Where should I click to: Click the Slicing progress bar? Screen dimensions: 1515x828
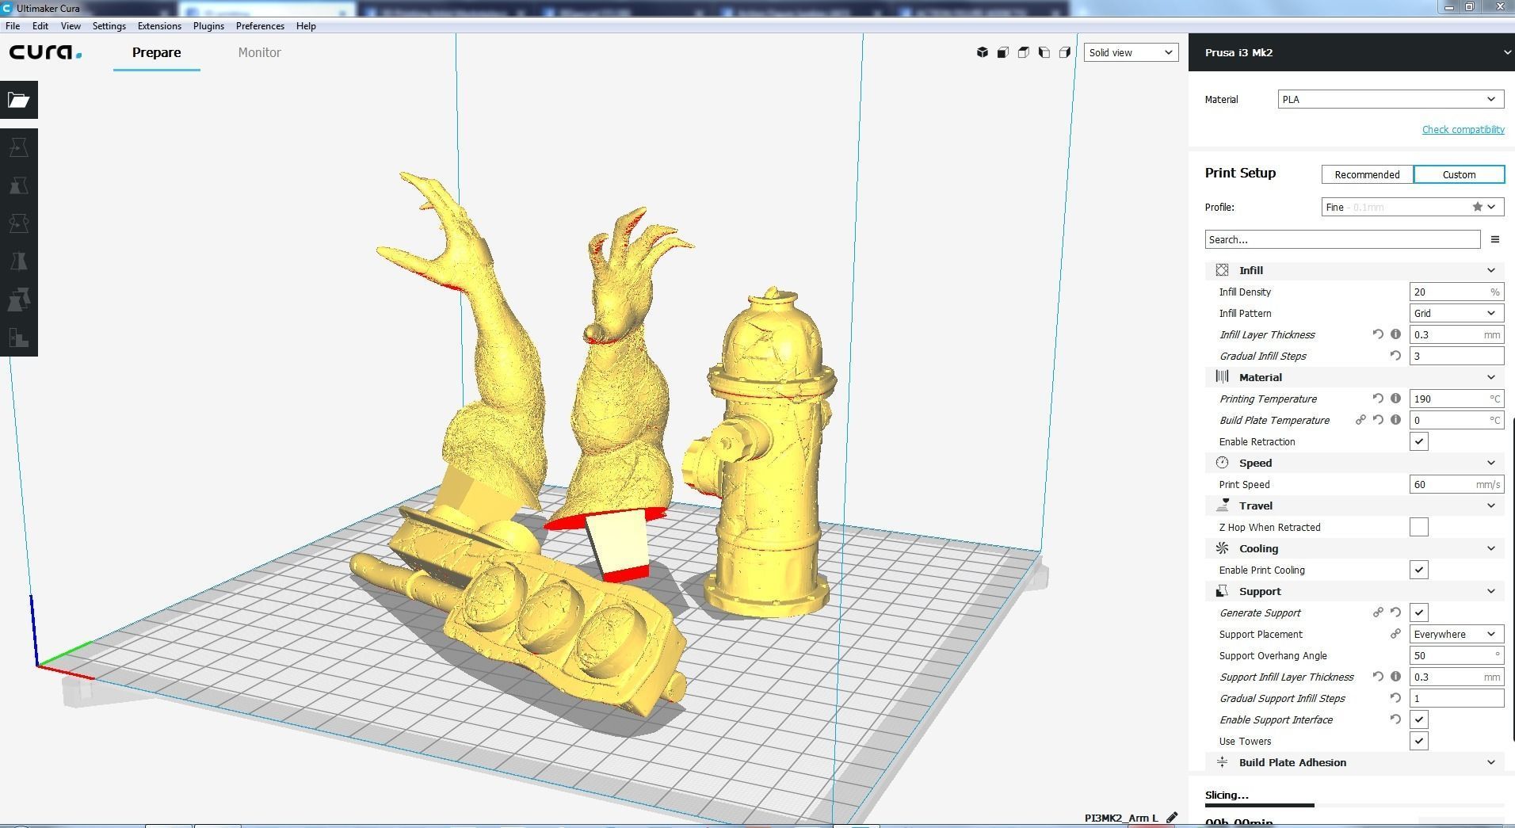click(1354, 806)
